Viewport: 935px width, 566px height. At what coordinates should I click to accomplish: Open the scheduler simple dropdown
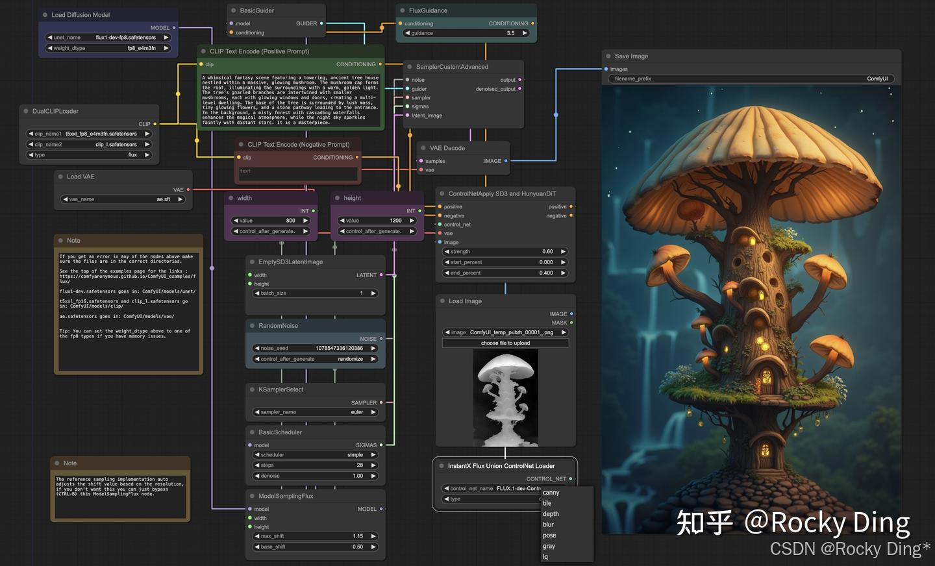(x=315, y=455)
